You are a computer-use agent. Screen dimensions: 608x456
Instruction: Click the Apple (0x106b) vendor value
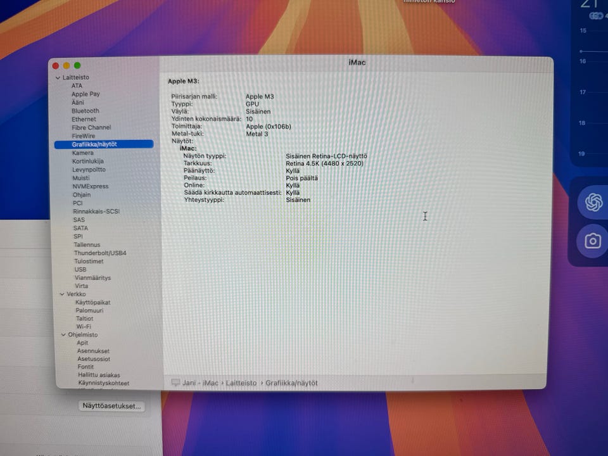click(269, 127)
